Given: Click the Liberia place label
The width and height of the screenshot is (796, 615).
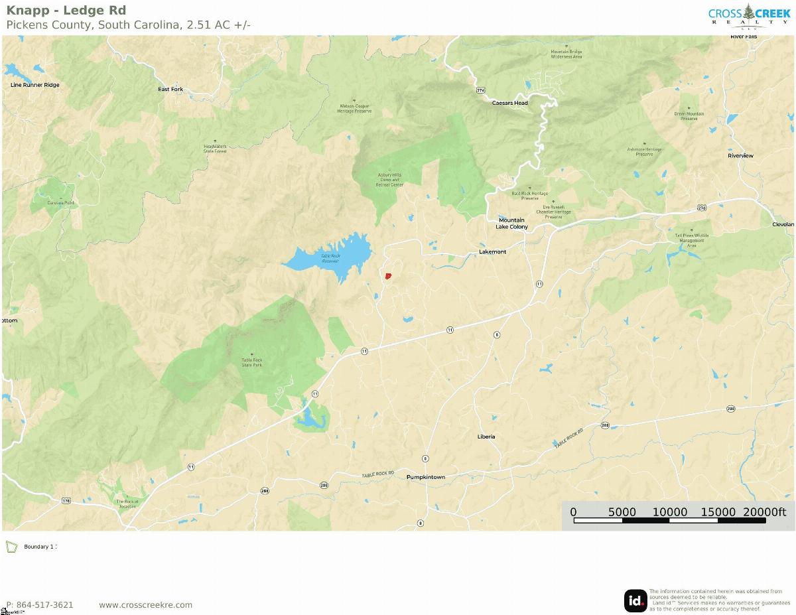Looking at the screenshot, I should (x=486, y=437).
